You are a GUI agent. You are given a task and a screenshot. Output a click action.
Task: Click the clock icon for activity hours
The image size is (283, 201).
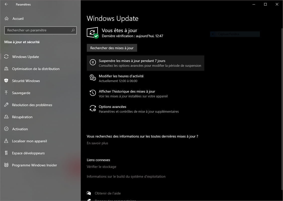point(93,78)
